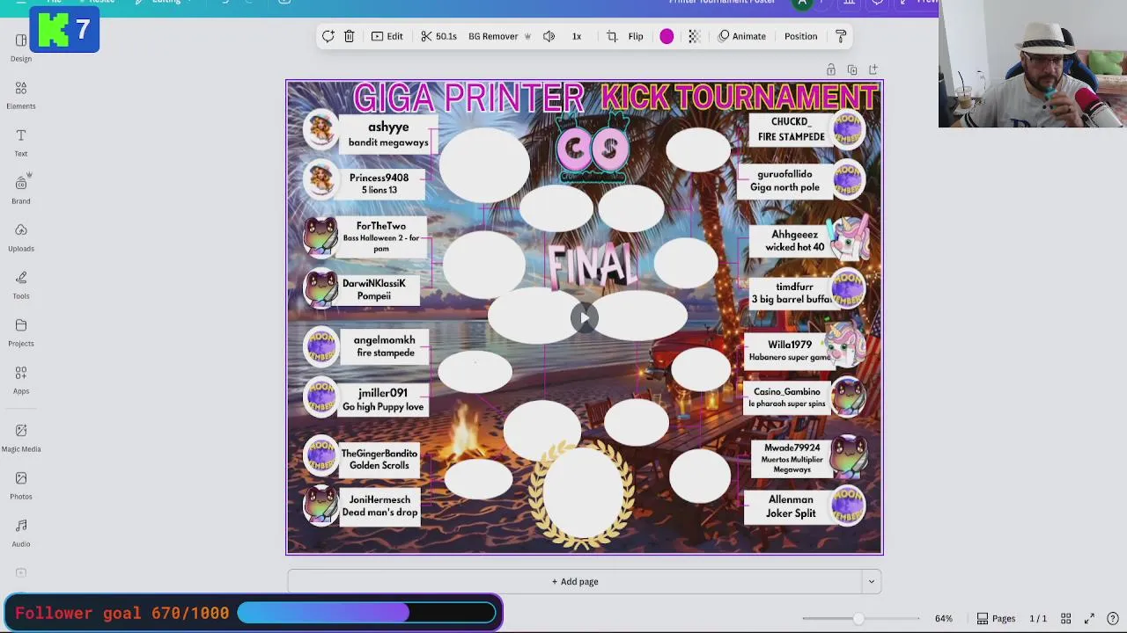Select TheGingerBandito Golden Scrolls label
Screen dimensions: 1127x633
[379, 459]
